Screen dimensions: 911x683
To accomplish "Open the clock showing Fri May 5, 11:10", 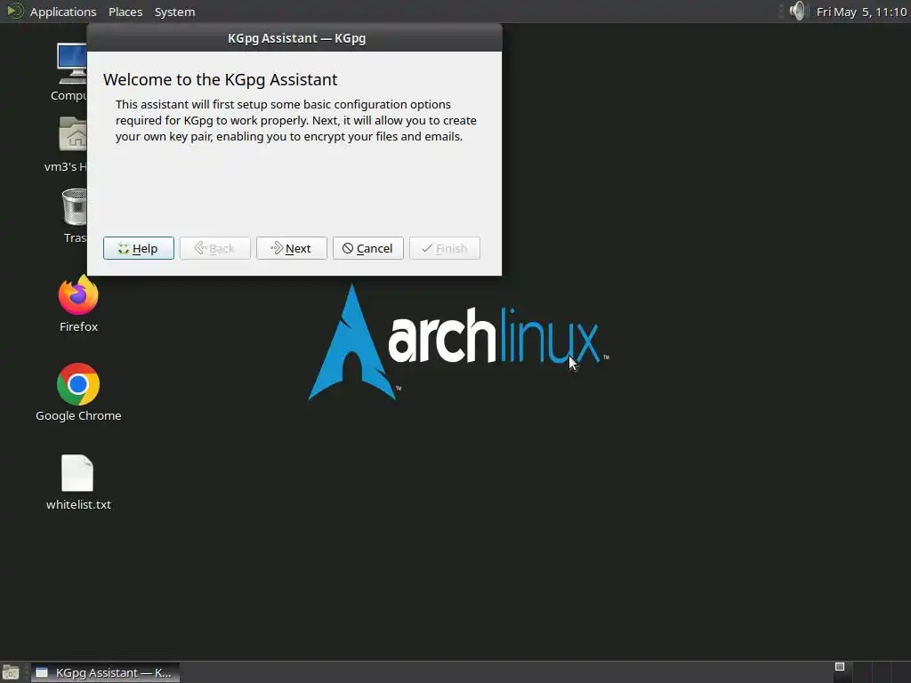I will 861,12.
